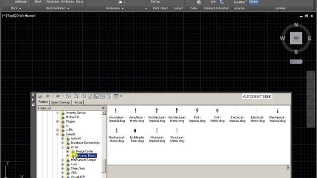Open the Search tool in DesignCenter toolbar

(76, 96)
